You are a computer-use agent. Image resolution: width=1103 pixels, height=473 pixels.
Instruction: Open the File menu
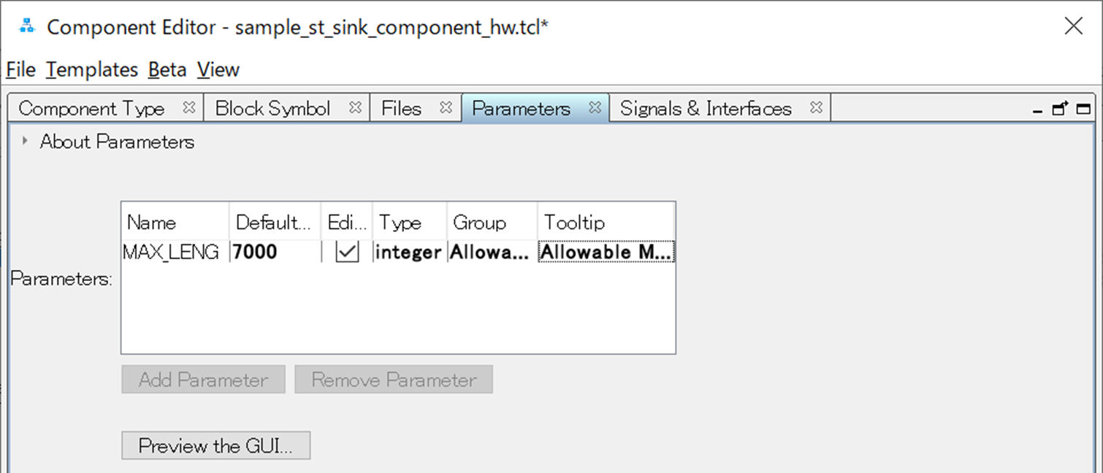coord(20,70)
